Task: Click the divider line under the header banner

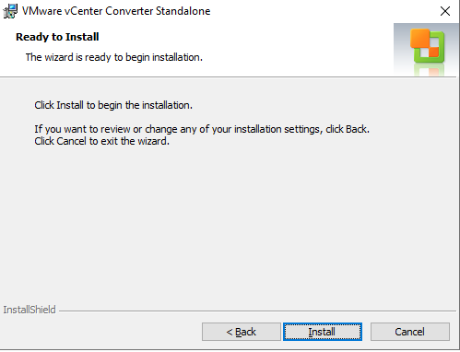Action: click(228, 76)
